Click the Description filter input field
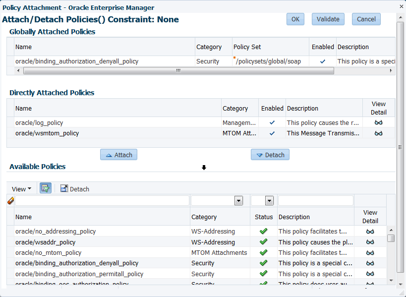This screenshot has width=406, height=297. coord(316,201)
